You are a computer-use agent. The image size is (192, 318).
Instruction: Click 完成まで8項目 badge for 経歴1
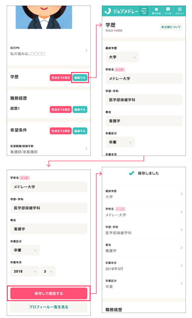point(61,110)
